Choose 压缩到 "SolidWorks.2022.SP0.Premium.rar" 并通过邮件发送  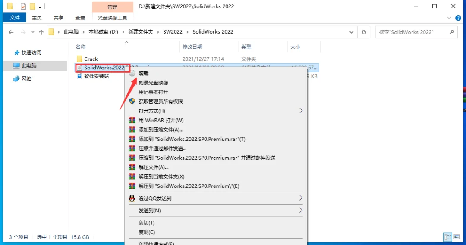pyautogui.click(x=216, y=158)
